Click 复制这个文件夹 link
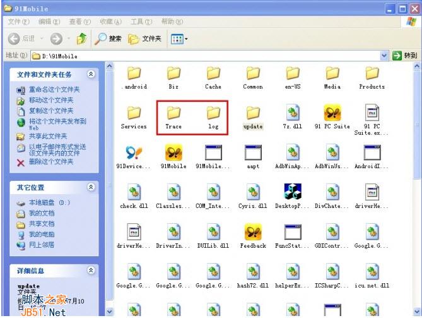The width and height of the screenshot is (422, 318). point(51,111)
